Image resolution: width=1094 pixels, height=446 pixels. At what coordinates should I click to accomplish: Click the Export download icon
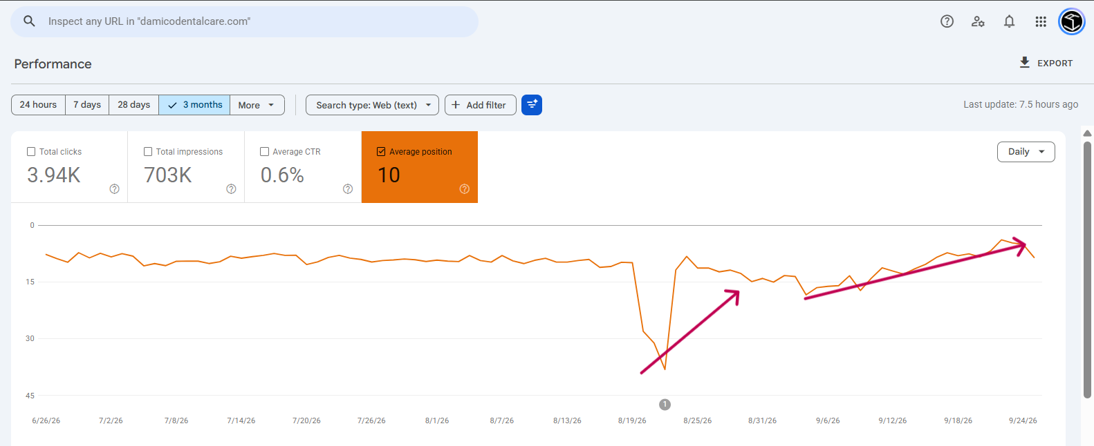click(x=1025, y=62)
